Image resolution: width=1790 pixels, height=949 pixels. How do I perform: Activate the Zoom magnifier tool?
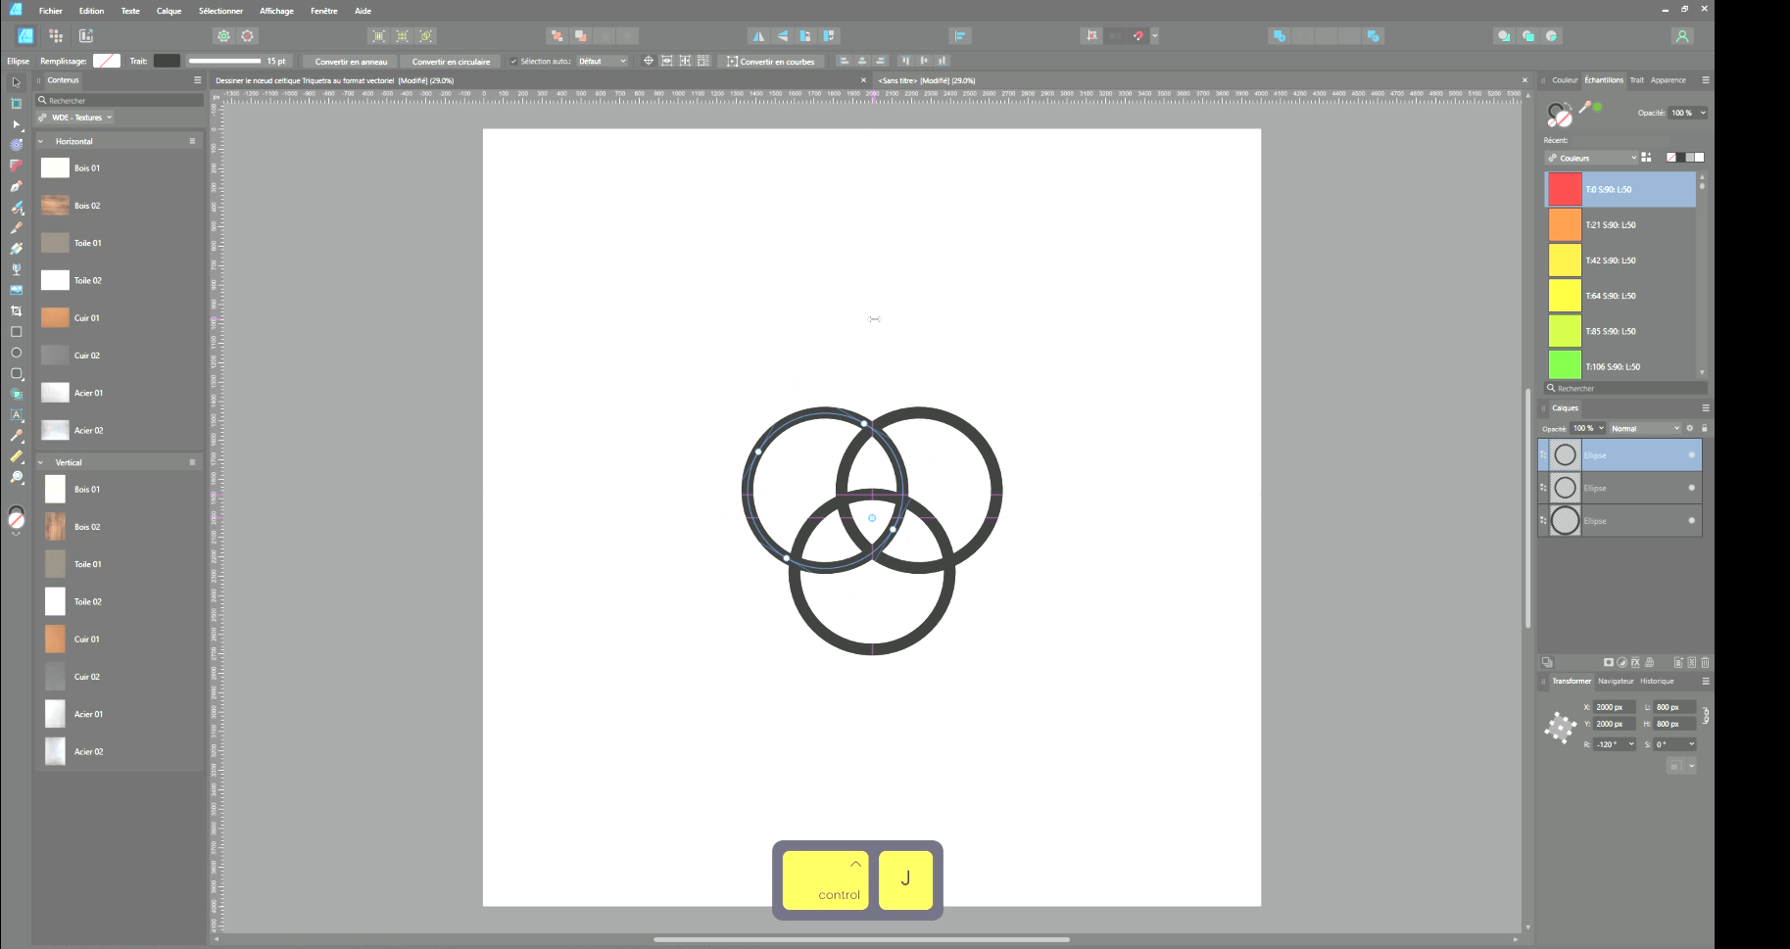click(16, 478)
